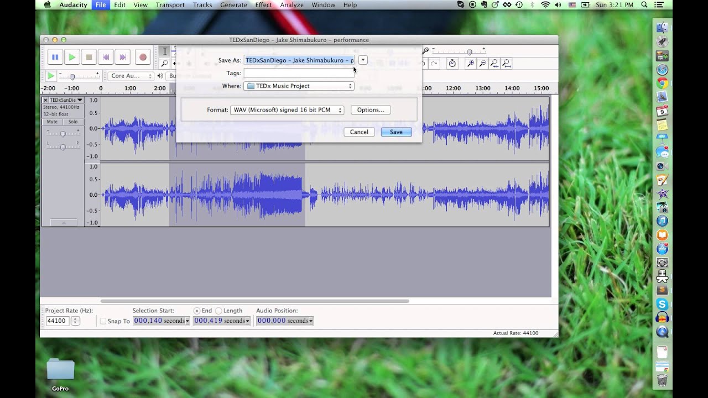Open the Effect menu

[263, 4]
